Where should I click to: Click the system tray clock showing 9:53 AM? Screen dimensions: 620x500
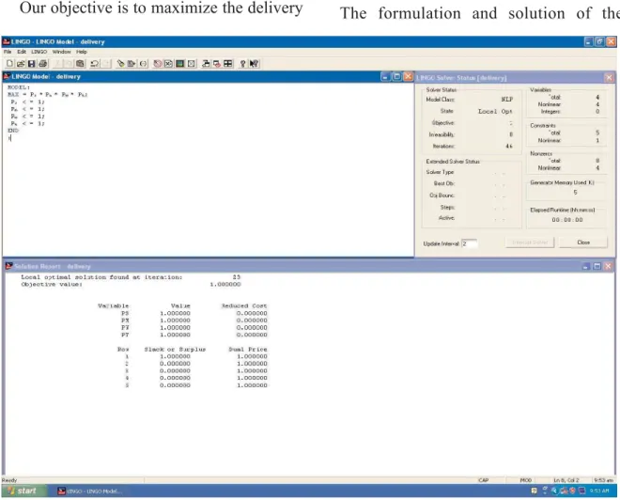(599, 491)
